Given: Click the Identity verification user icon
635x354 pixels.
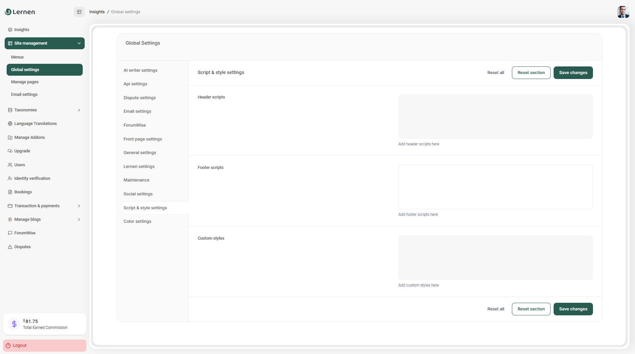Looking at the screenshot, I should pyautogui.click(x=10, y=178).
